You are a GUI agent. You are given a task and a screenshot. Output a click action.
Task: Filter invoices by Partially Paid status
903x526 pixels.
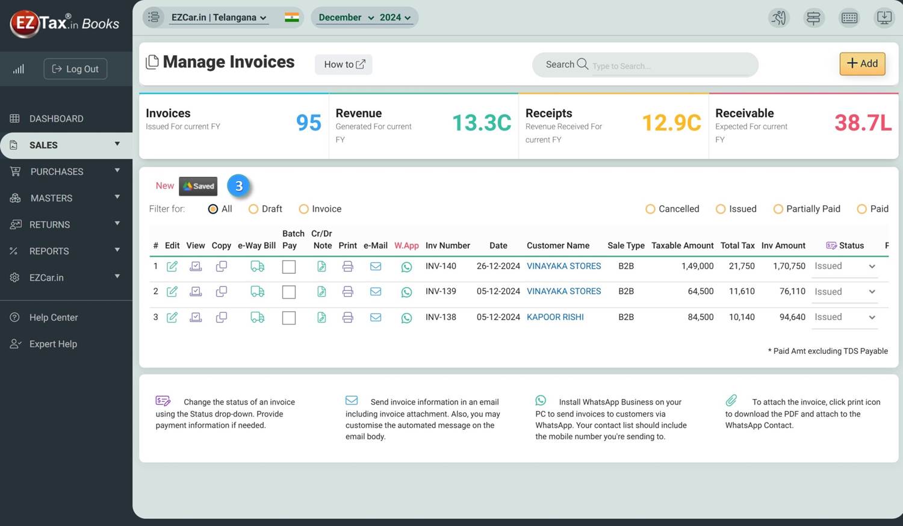[778, 209]
